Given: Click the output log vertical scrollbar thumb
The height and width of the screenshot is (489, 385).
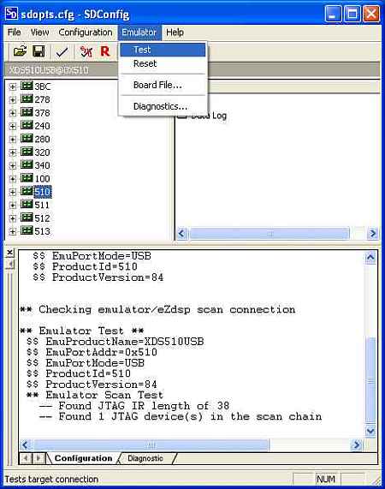Looking at the screenshot, I should tap(370, 380).
